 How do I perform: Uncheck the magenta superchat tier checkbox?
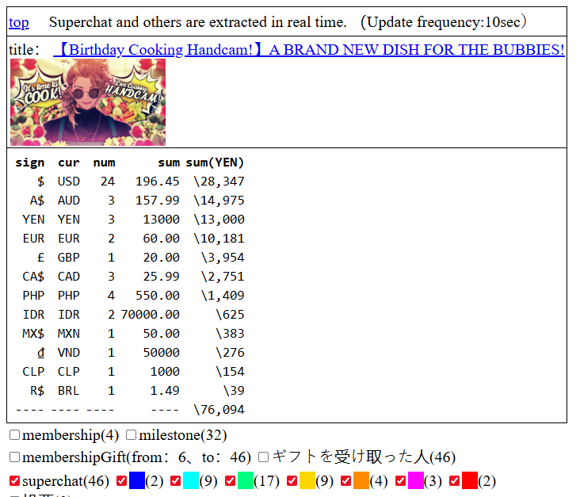click(400, 480)
